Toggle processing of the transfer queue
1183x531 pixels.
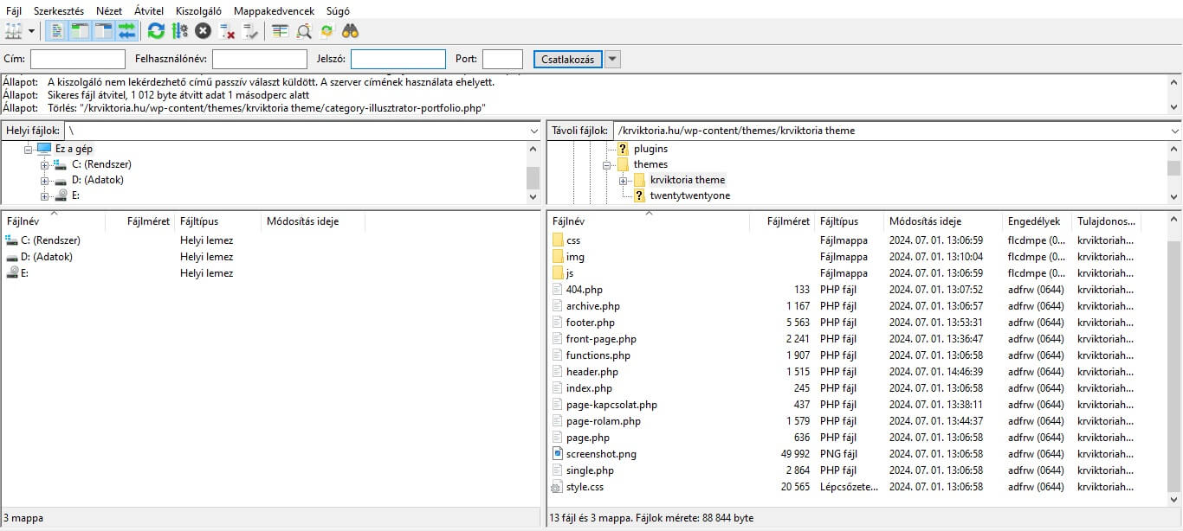(x=179, y=31)
